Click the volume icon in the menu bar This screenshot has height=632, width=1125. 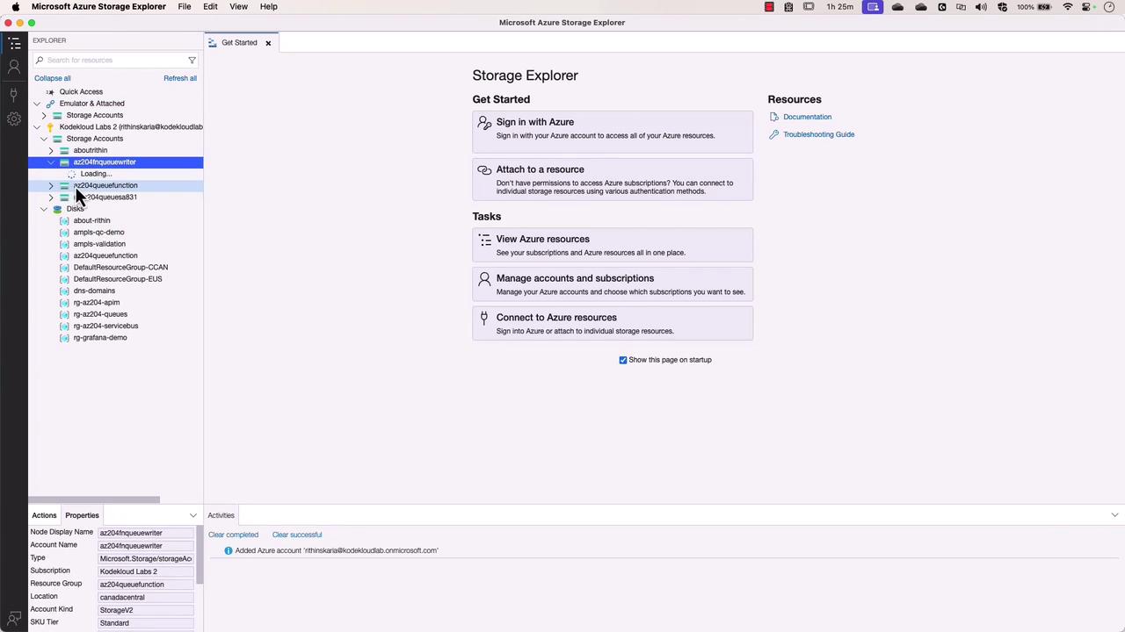[981, 7]
